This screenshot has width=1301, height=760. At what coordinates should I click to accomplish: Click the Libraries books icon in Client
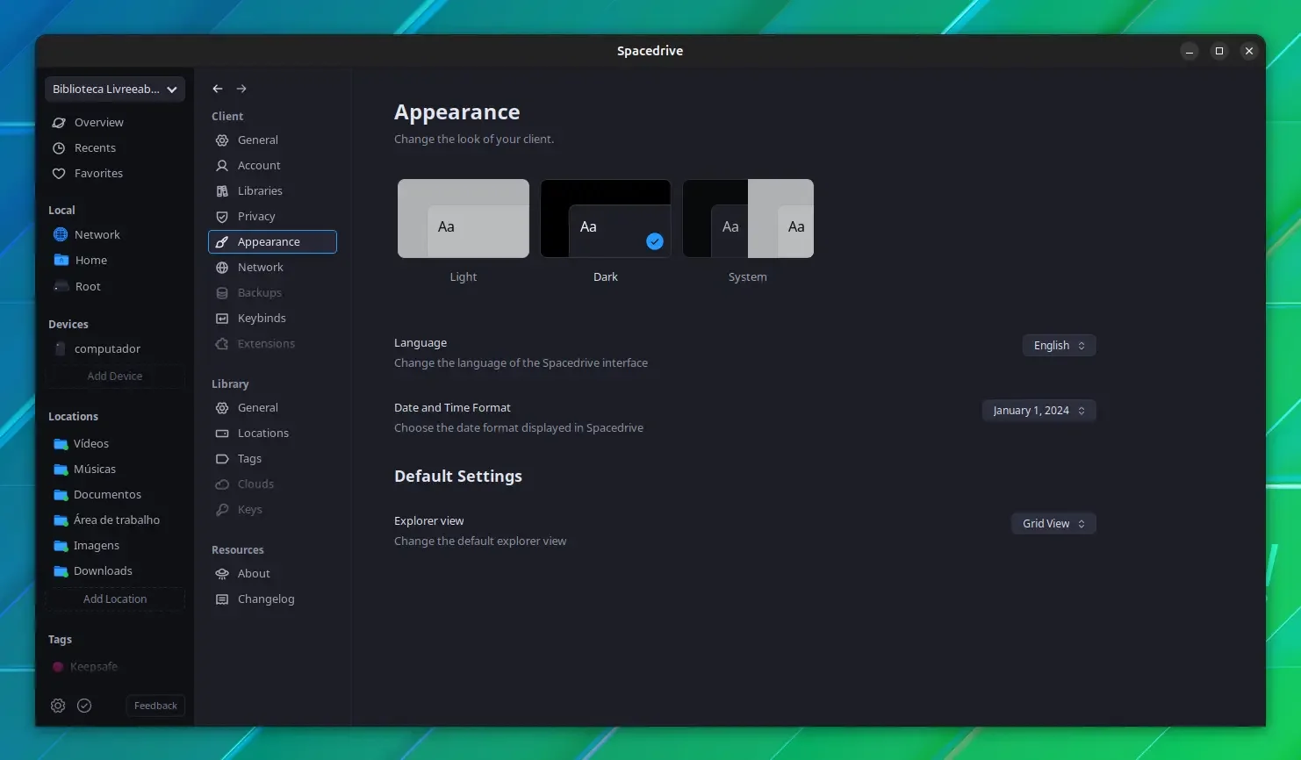pyautogui.click(x=222, y=191)
